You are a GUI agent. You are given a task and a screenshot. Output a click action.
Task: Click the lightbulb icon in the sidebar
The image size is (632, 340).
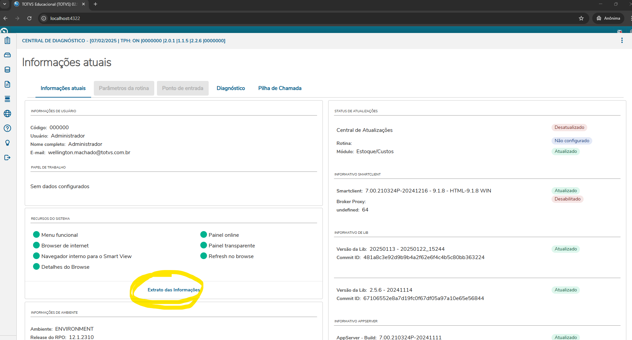(x=7, y=143)
